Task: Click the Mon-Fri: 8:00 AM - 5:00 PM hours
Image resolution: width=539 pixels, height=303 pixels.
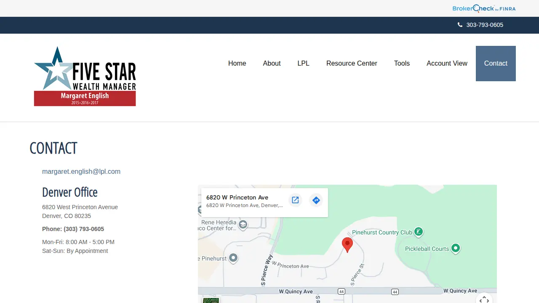Action: tap(78, 242)
